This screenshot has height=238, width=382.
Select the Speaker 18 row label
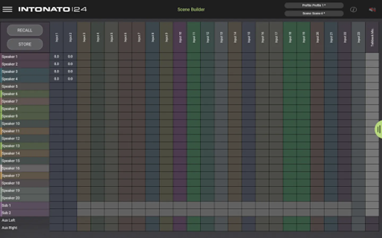[x=25, y=183]
